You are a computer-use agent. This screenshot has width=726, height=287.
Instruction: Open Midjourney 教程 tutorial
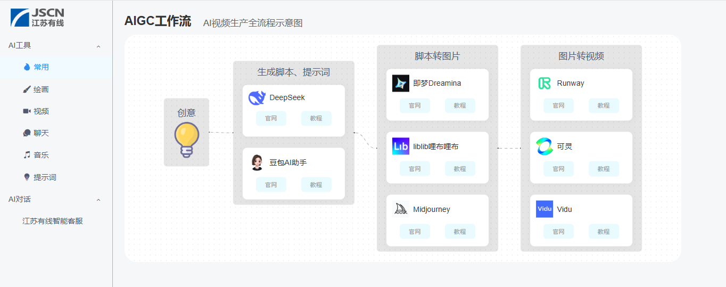pos(460,232)
